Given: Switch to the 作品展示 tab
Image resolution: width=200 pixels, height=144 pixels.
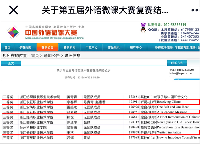Looking at the screenshot, I should 114,47.
